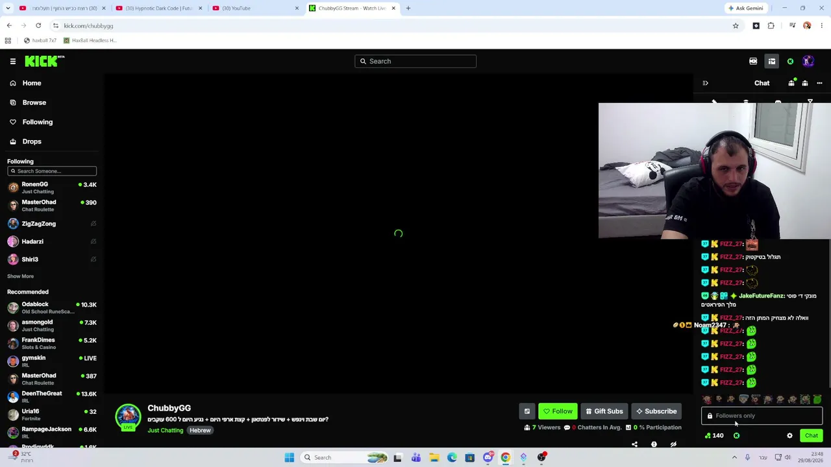Viewport: 831px width, 467px height.
Task: Click the green Kick coin icon in header
Action: 790,62
